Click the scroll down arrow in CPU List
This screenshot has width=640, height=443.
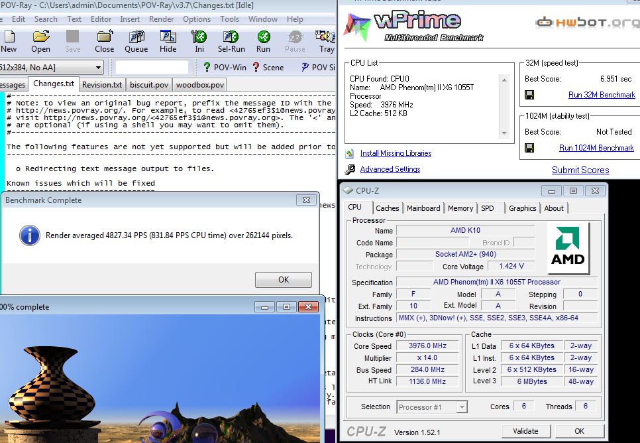(504, 133)
